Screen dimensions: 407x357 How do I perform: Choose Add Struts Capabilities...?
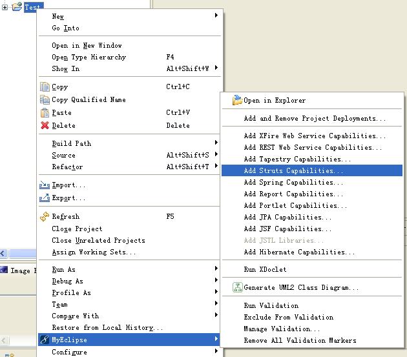pos(312,170)
